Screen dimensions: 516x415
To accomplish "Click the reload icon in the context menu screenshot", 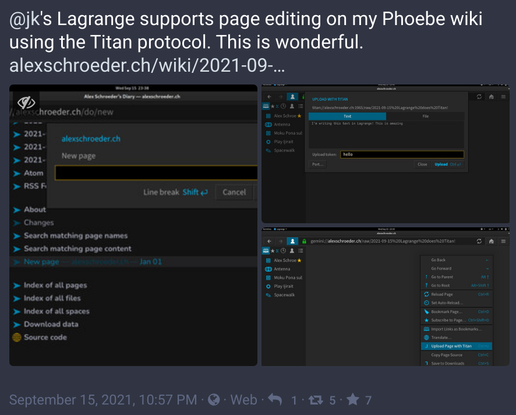I will coord(479,241).
